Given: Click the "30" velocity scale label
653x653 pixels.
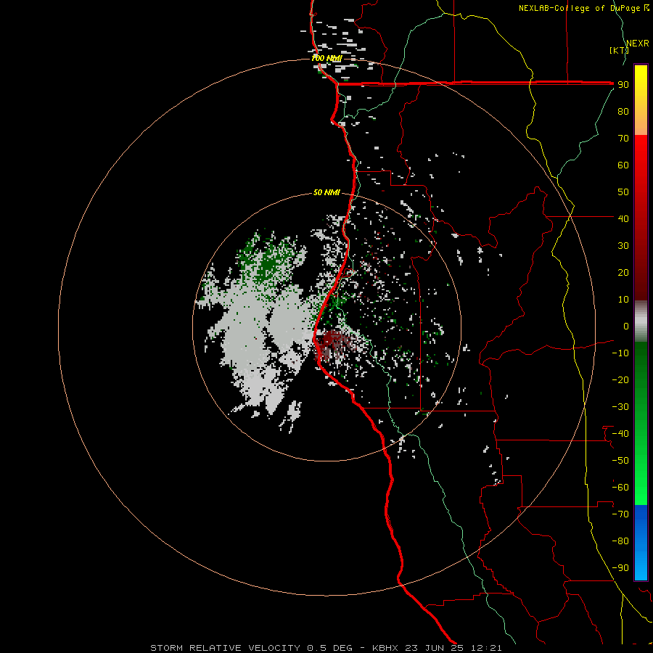Looking at the screenshot, I should (x=623, y=246).
